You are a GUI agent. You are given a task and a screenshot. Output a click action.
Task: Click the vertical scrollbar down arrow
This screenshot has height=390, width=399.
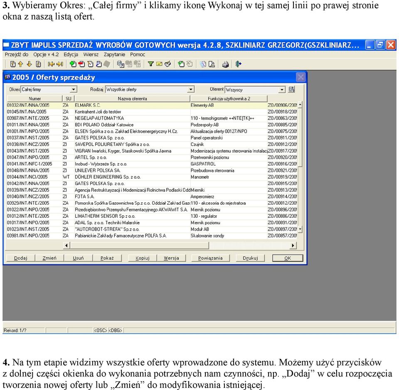coord(300,229)
